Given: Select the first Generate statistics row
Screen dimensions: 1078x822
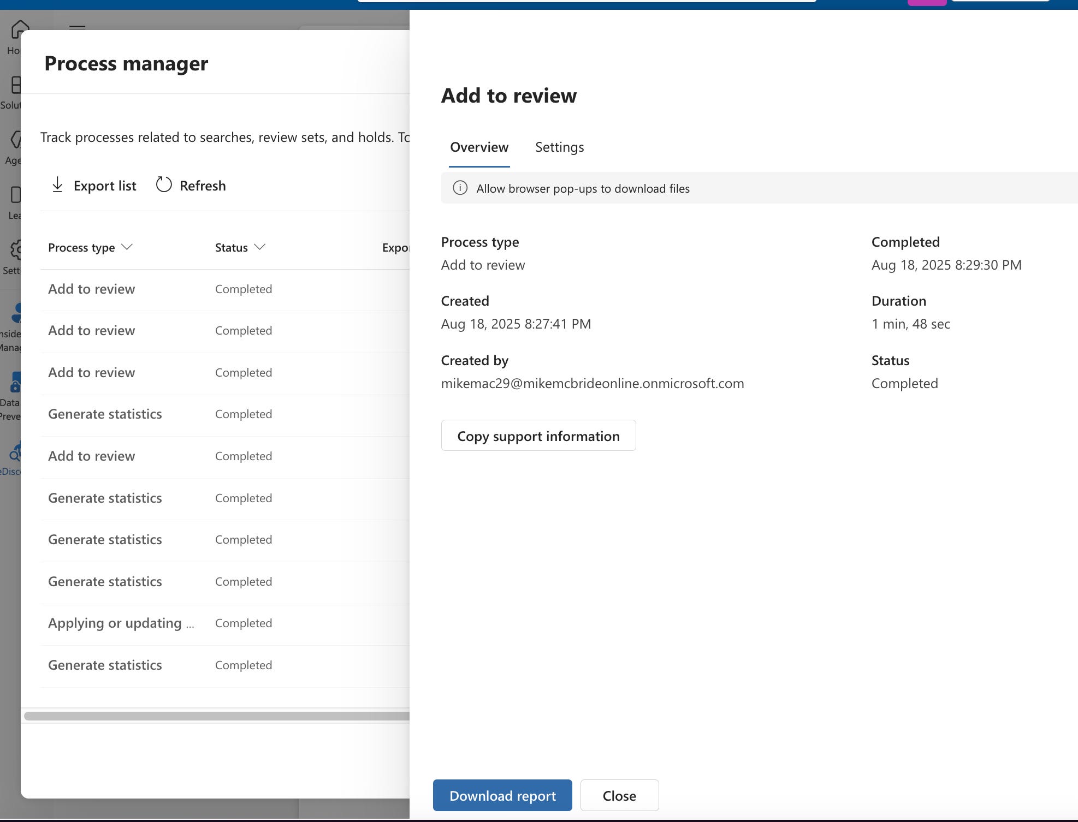Looking at the screenshot, I should [105, 414].
